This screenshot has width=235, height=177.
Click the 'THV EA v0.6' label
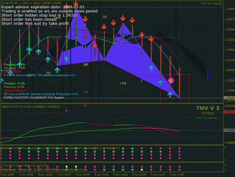tap(209, 3)
